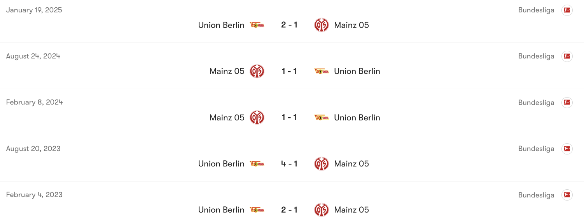Open the August 24, 2024 match row details
This screenshot has width=584, height=223.
pyautogui.click(x=292, y=65)
